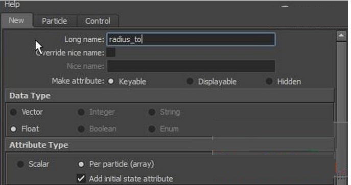Switch to the New tab

tap(16, 20)
